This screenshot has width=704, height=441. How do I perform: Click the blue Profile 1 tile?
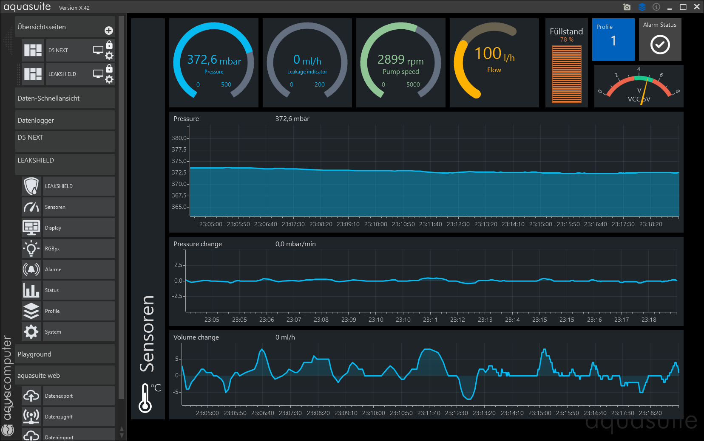(613, 39)
